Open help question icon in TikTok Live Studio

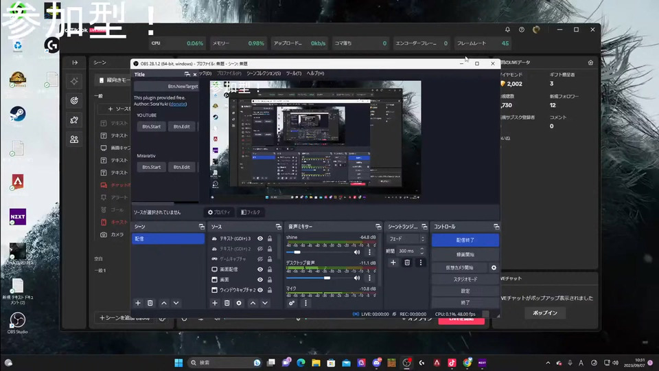522,30
